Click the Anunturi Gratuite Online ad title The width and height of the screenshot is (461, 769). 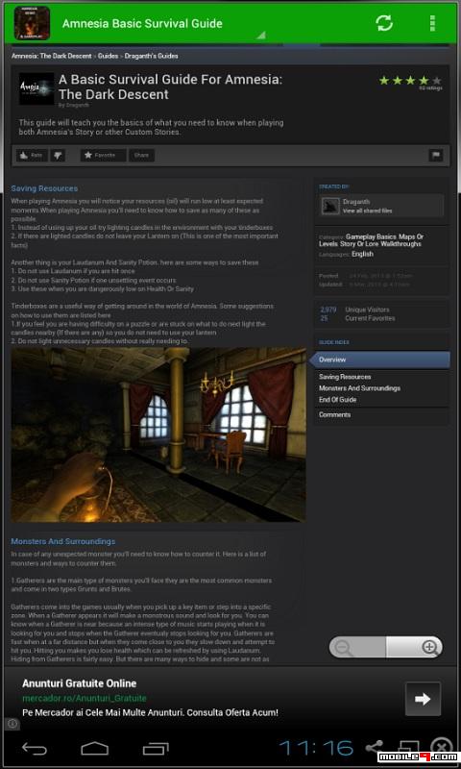click(x=80, y=683)
